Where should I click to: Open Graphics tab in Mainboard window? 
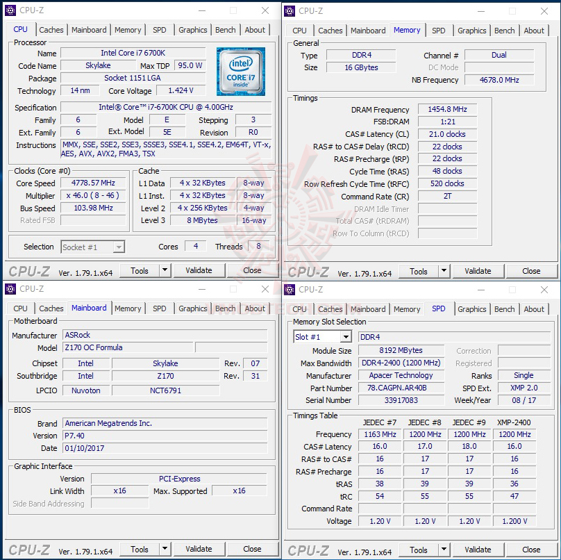pos(193,308)
